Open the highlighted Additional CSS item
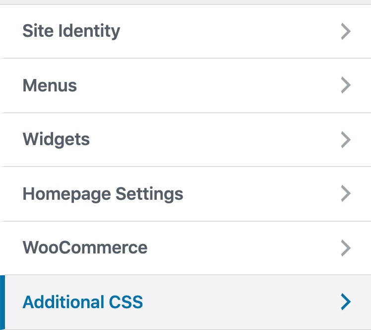 [x=185, y=302]
